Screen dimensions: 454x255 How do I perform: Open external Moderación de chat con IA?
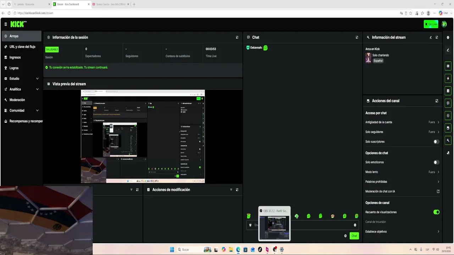coord(438,192)
